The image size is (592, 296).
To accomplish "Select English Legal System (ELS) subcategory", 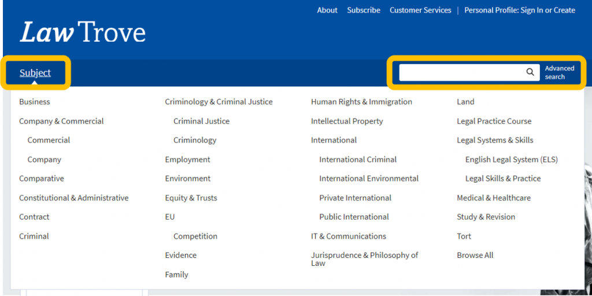I will [511, 160].
